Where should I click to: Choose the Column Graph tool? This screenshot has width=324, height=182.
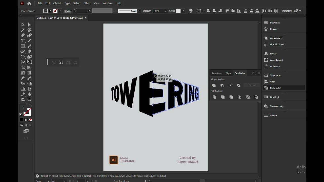coord(23,89)
